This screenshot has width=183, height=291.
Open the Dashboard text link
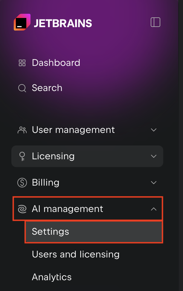click(x=56, y=63)
